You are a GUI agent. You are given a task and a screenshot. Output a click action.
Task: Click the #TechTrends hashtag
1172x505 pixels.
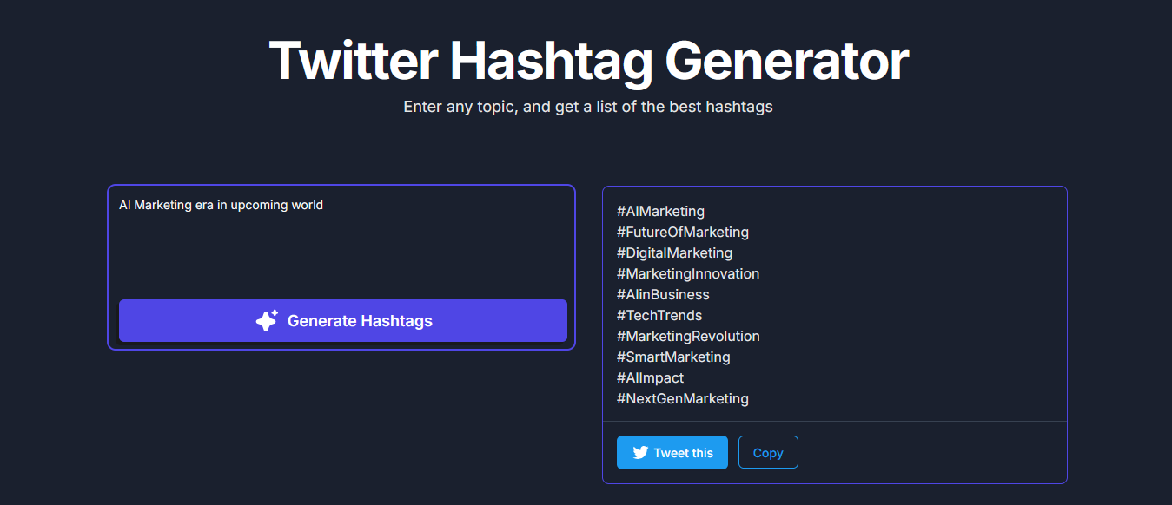point(659,315)
